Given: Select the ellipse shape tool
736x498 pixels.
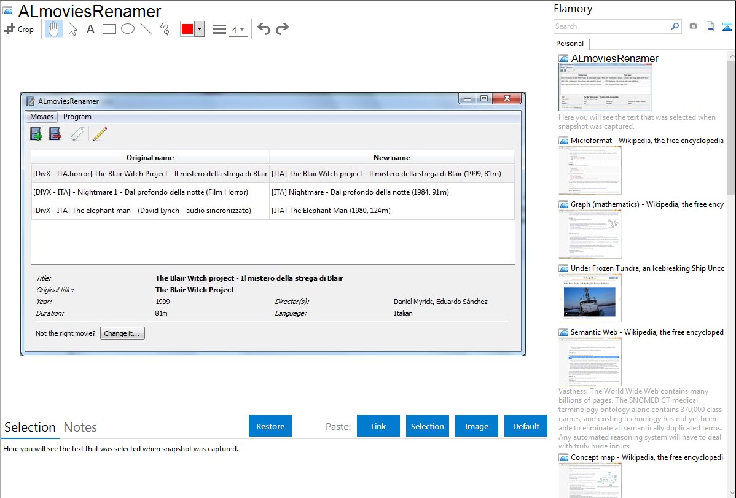Looking at the screenshot, I should pyautogui.click(x=128, y=29).
